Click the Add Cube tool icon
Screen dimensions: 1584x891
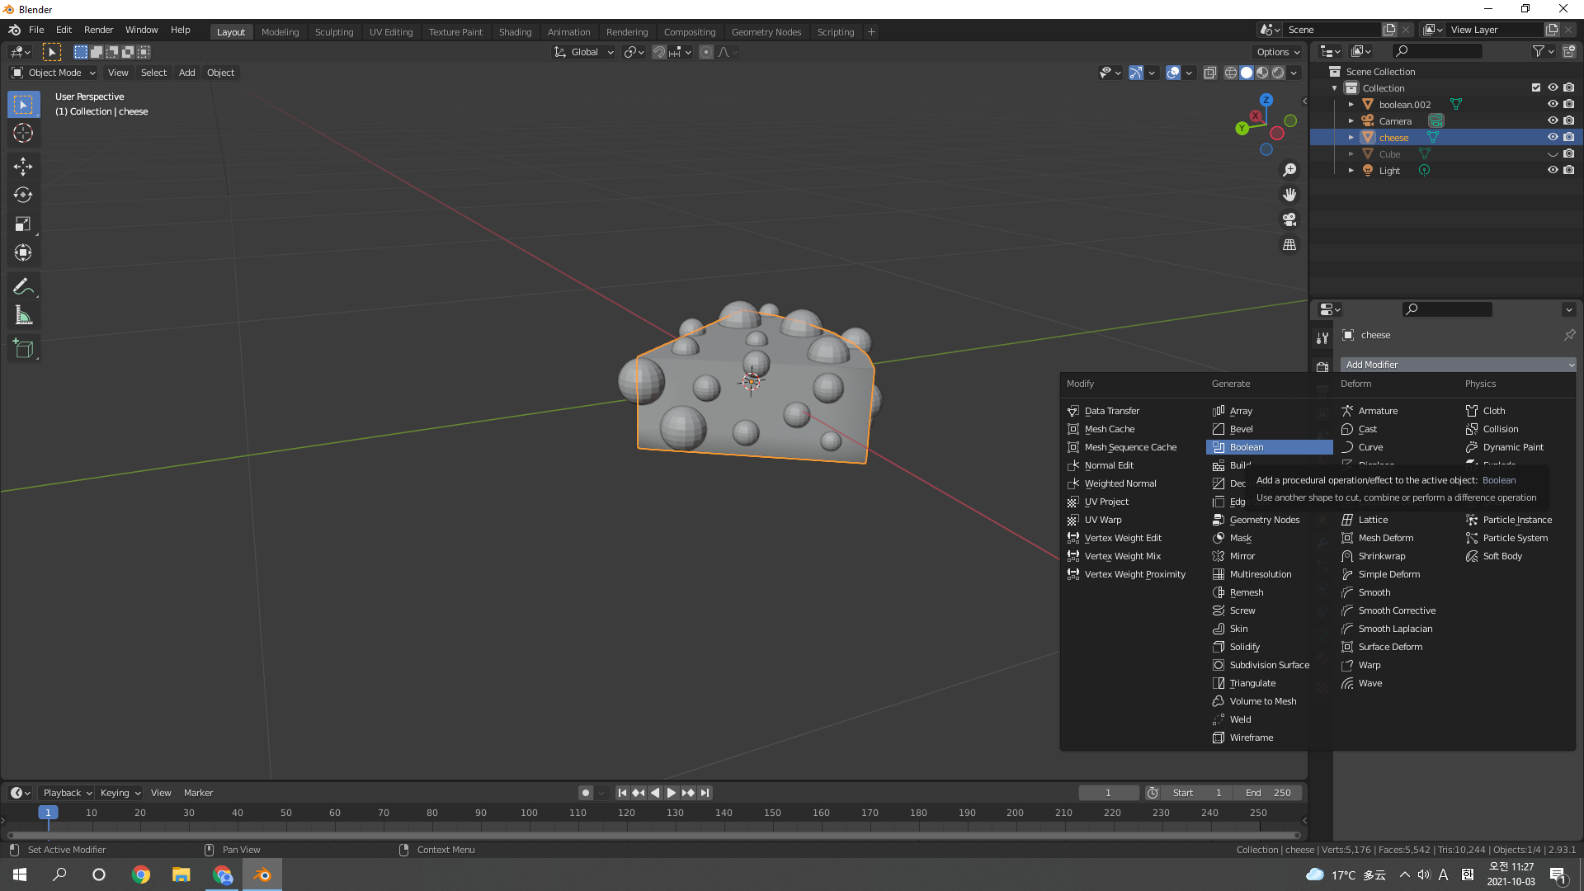pyautogui.click(x=23, y=349)
